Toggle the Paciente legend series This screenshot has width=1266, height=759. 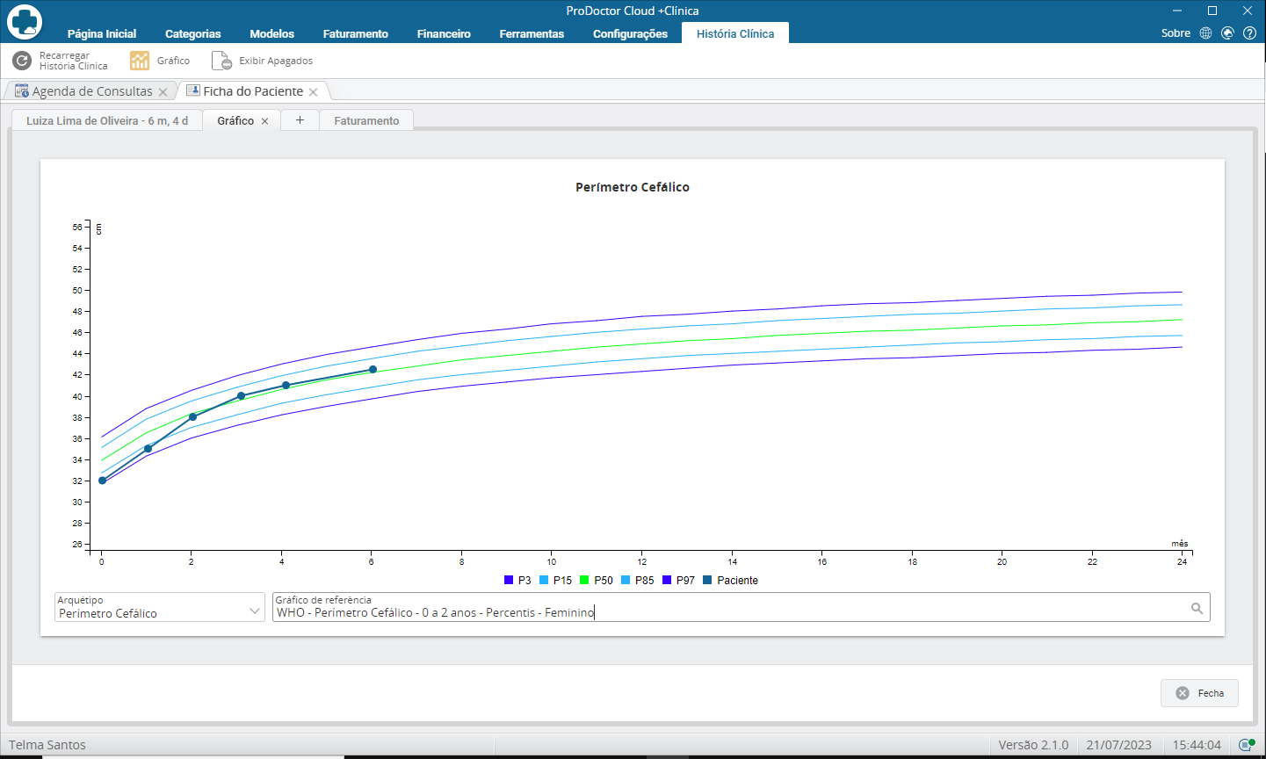point(730,581)
